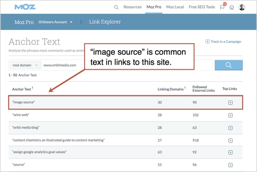This screenshot has height=172, width=257.
Task: Open the Orbiteers Account dropdown
Action: (55, 22)
